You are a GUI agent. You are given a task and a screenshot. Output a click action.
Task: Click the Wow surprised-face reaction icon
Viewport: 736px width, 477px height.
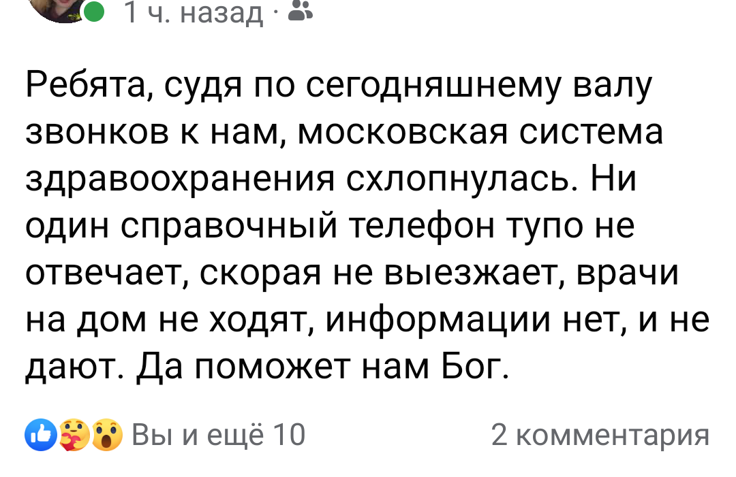[106, 435]
